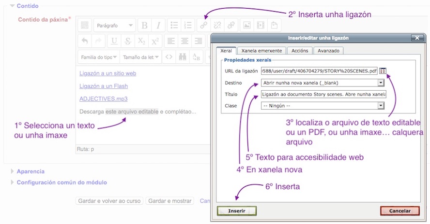Align text center
Screen dimensions: 430x224
(x=185, y=42)
